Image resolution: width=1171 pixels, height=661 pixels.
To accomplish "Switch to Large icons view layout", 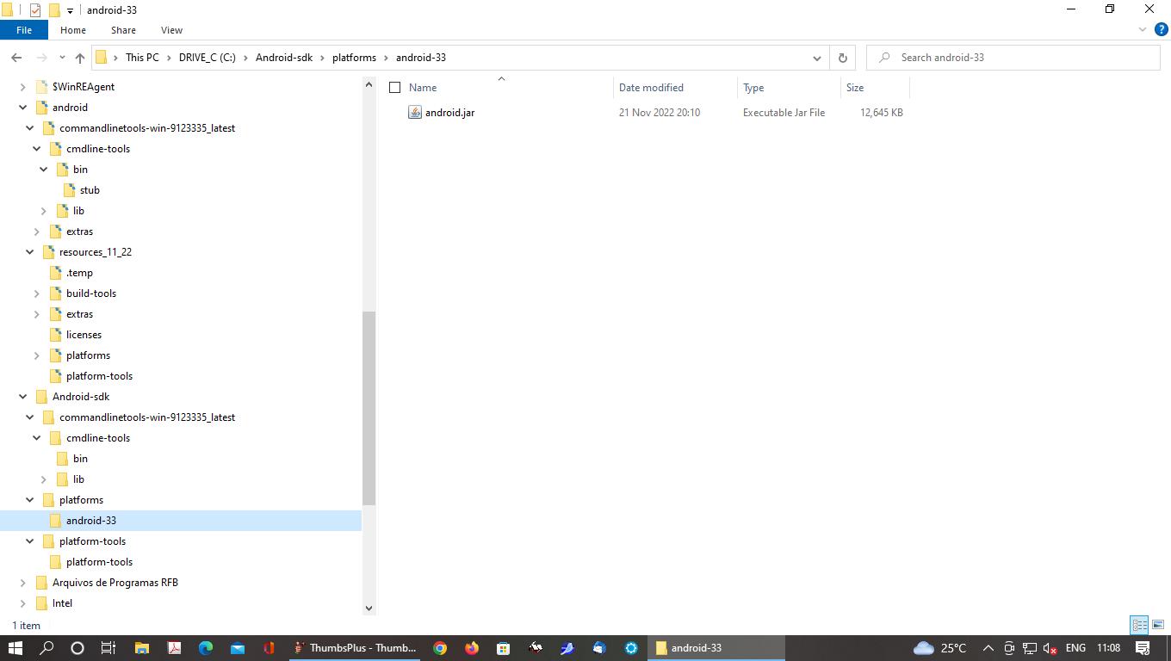I will tap(1158, 625).
